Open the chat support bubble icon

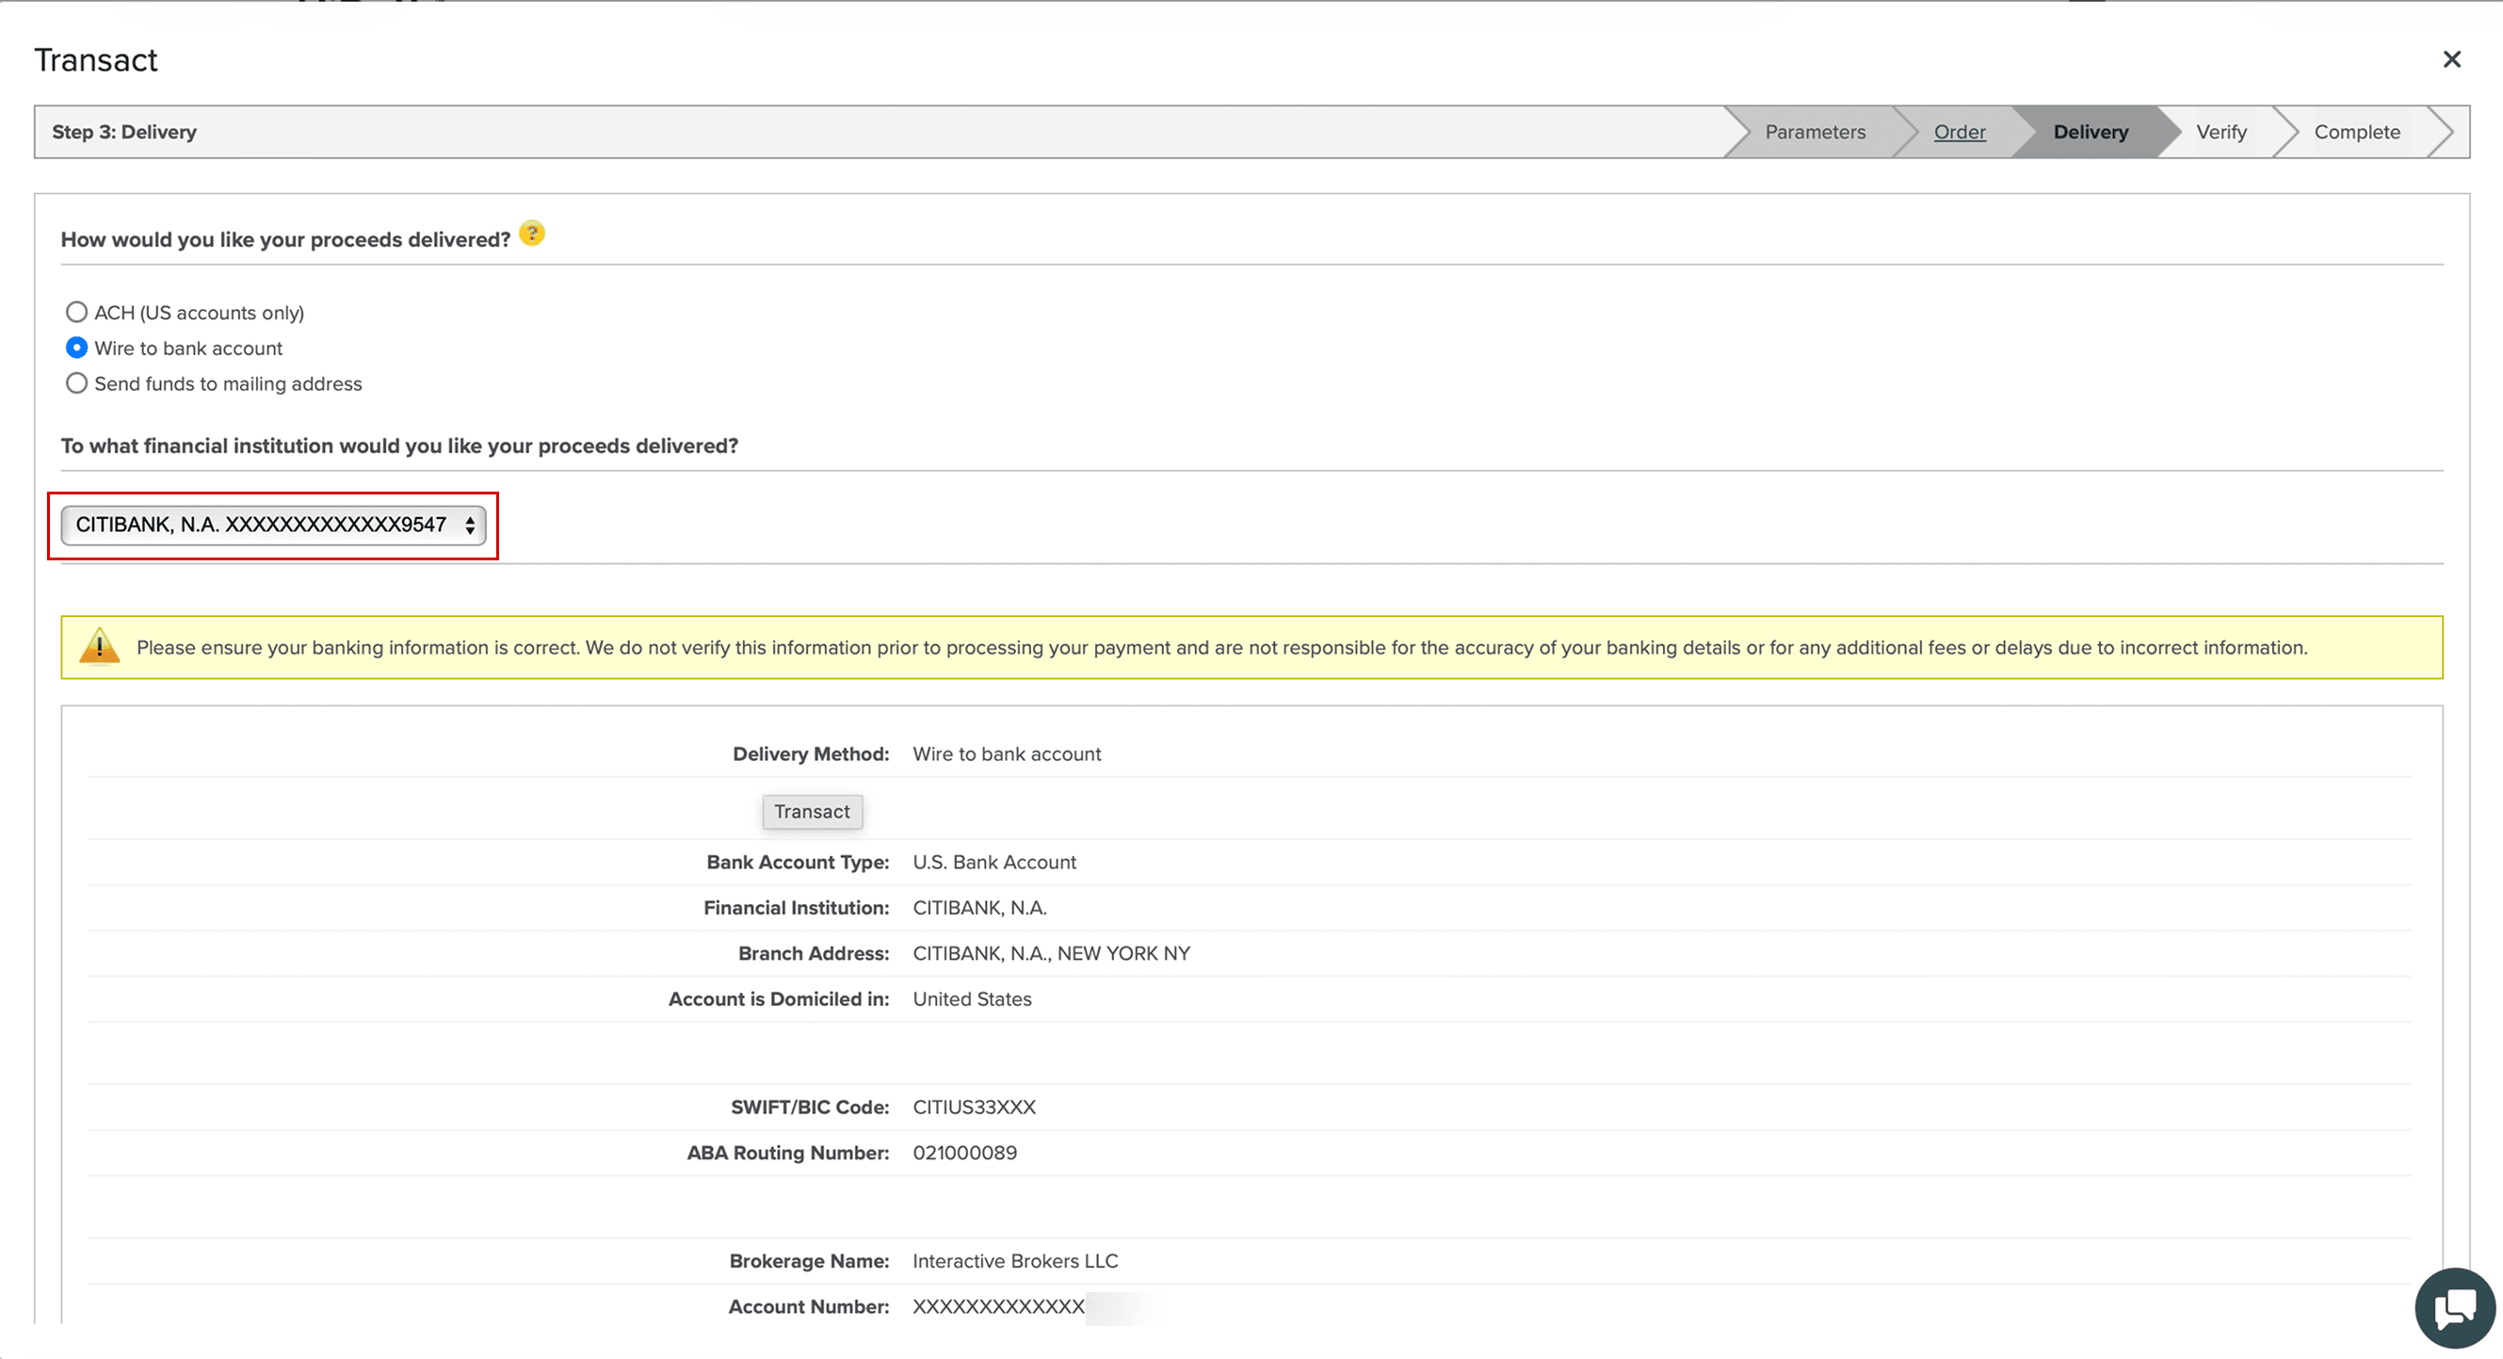[x=2455, y=1308]
